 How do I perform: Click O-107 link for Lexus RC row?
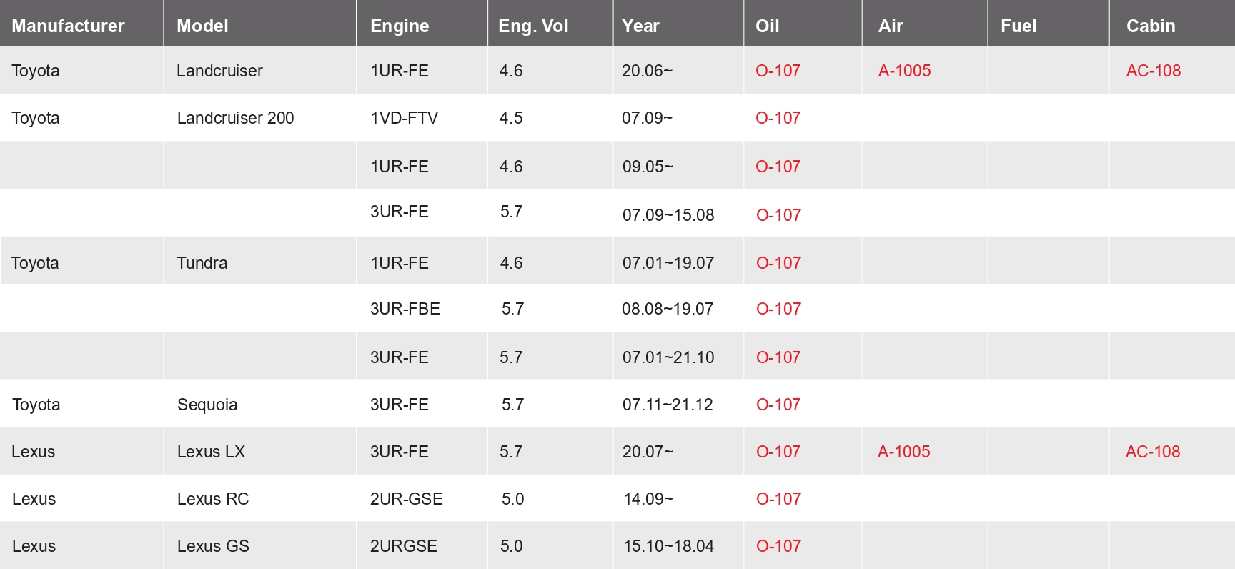click(x=778, y=499)
